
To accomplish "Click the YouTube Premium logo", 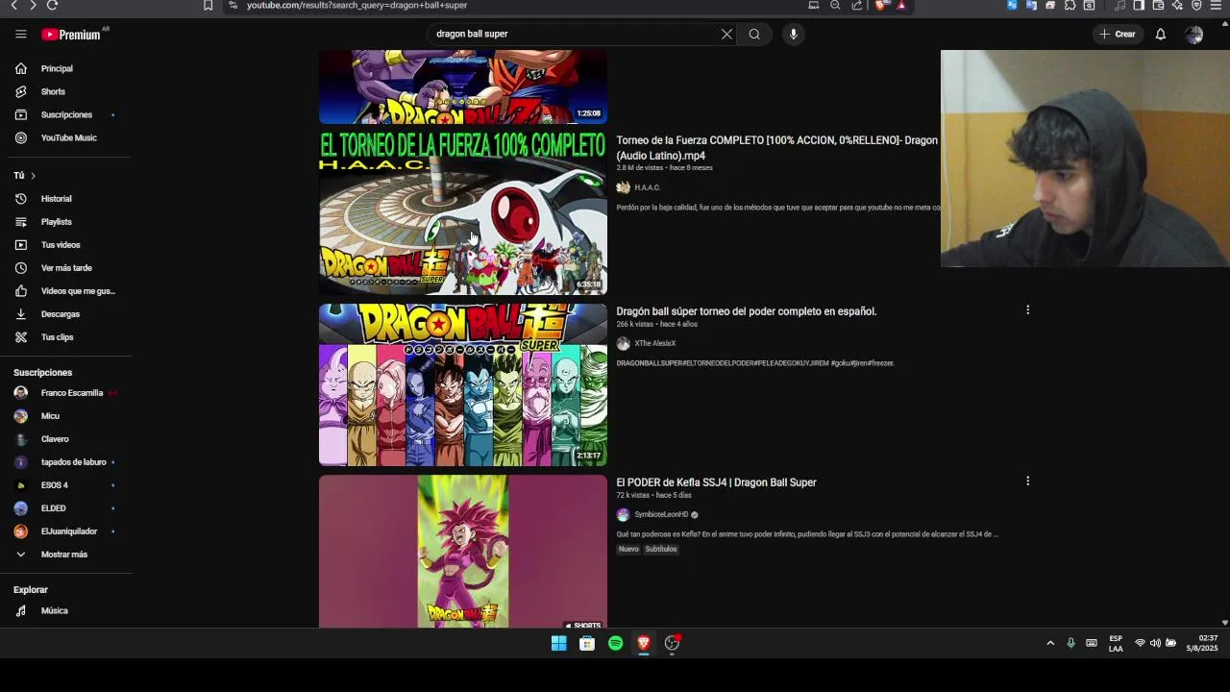I will point(71,35).
